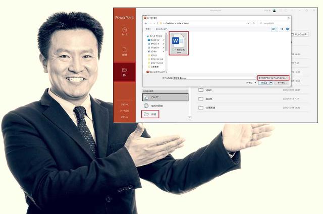Open the file type filter dropdown
This screenshot has width=323, height=214.
274,78
